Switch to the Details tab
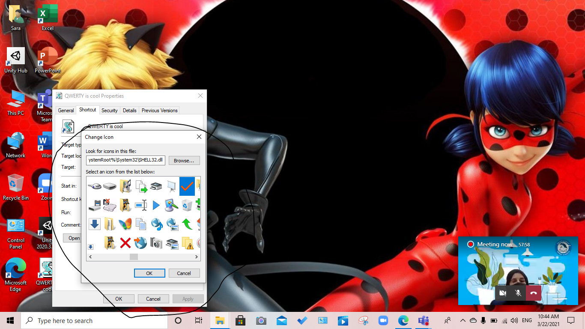This screenshot has height=329, width=585. pyautogui.click(x=130, y=111)
